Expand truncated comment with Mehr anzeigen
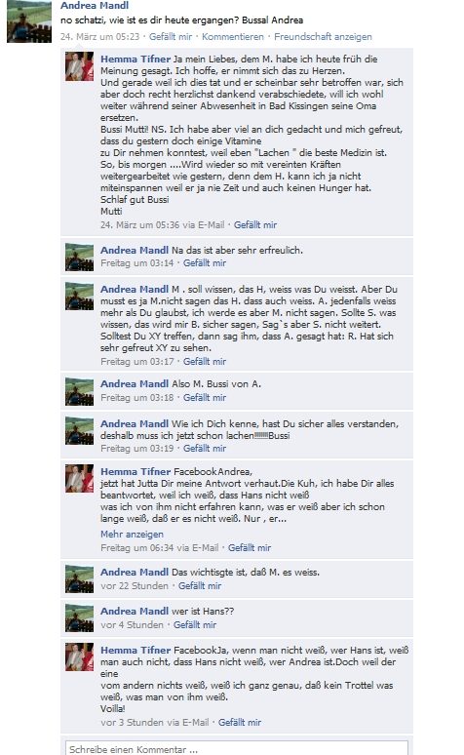Screen dimensions: 464x755 pyautogui.click(x=132, y=534)
